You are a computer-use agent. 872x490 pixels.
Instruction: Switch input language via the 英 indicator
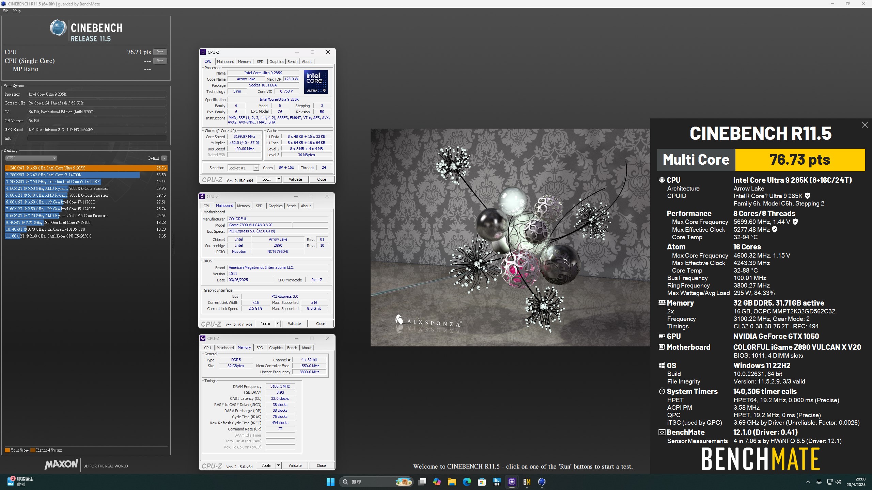[x=819, y=482]
